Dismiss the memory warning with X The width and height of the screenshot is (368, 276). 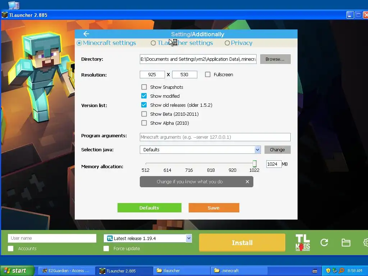tap(247, 181)
